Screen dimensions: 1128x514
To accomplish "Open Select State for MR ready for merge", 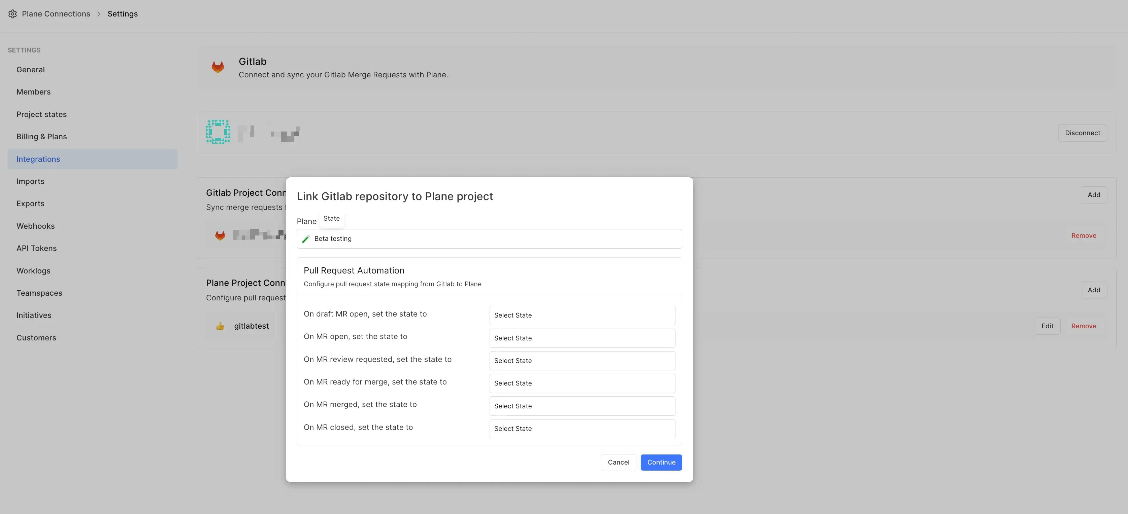I will click(x=582, y=383).
